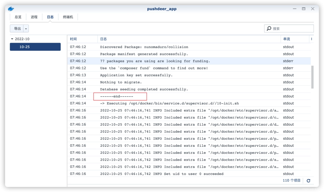Switch to the 终端机 tab
324x192 pixels.
[68, 17]
